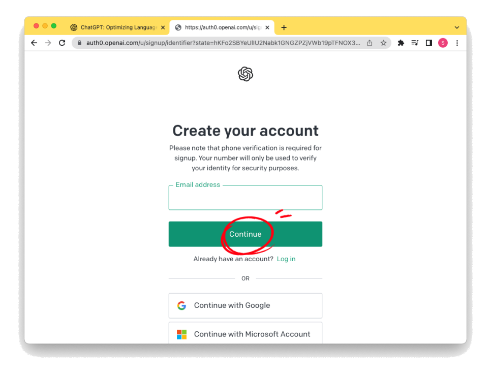Click the forward navigation arrow
Image resolution: width=491 pixels, height=376 pixels.
coord(48,43)
